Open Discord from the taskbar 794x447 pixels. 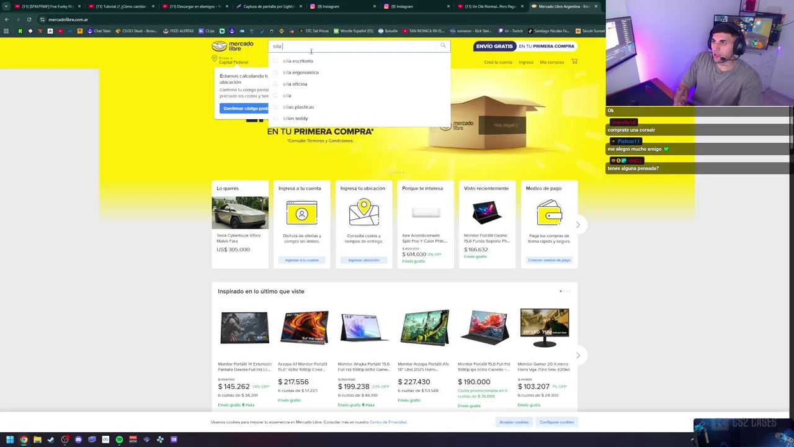(78, 440)
